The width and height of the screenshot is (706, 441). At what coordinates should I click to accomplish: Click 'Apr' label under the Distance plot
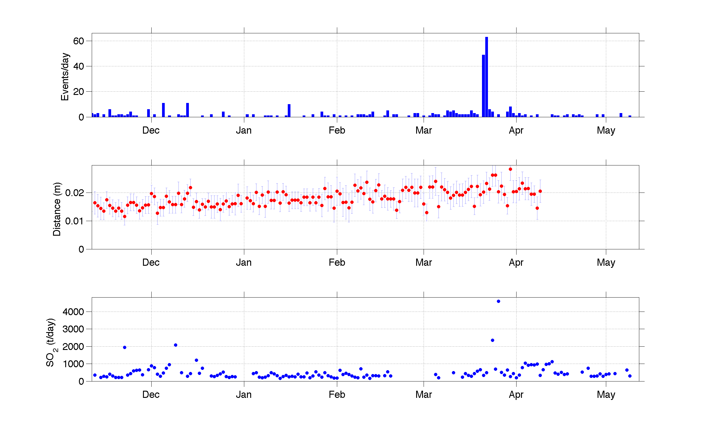pyautogui.click(x=516, y=262)
